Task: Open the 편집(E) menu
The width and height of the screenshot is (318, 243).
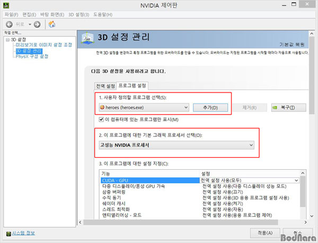Action: [29, 15]
